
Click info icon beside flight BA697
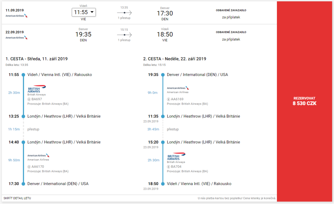[29, 99]
